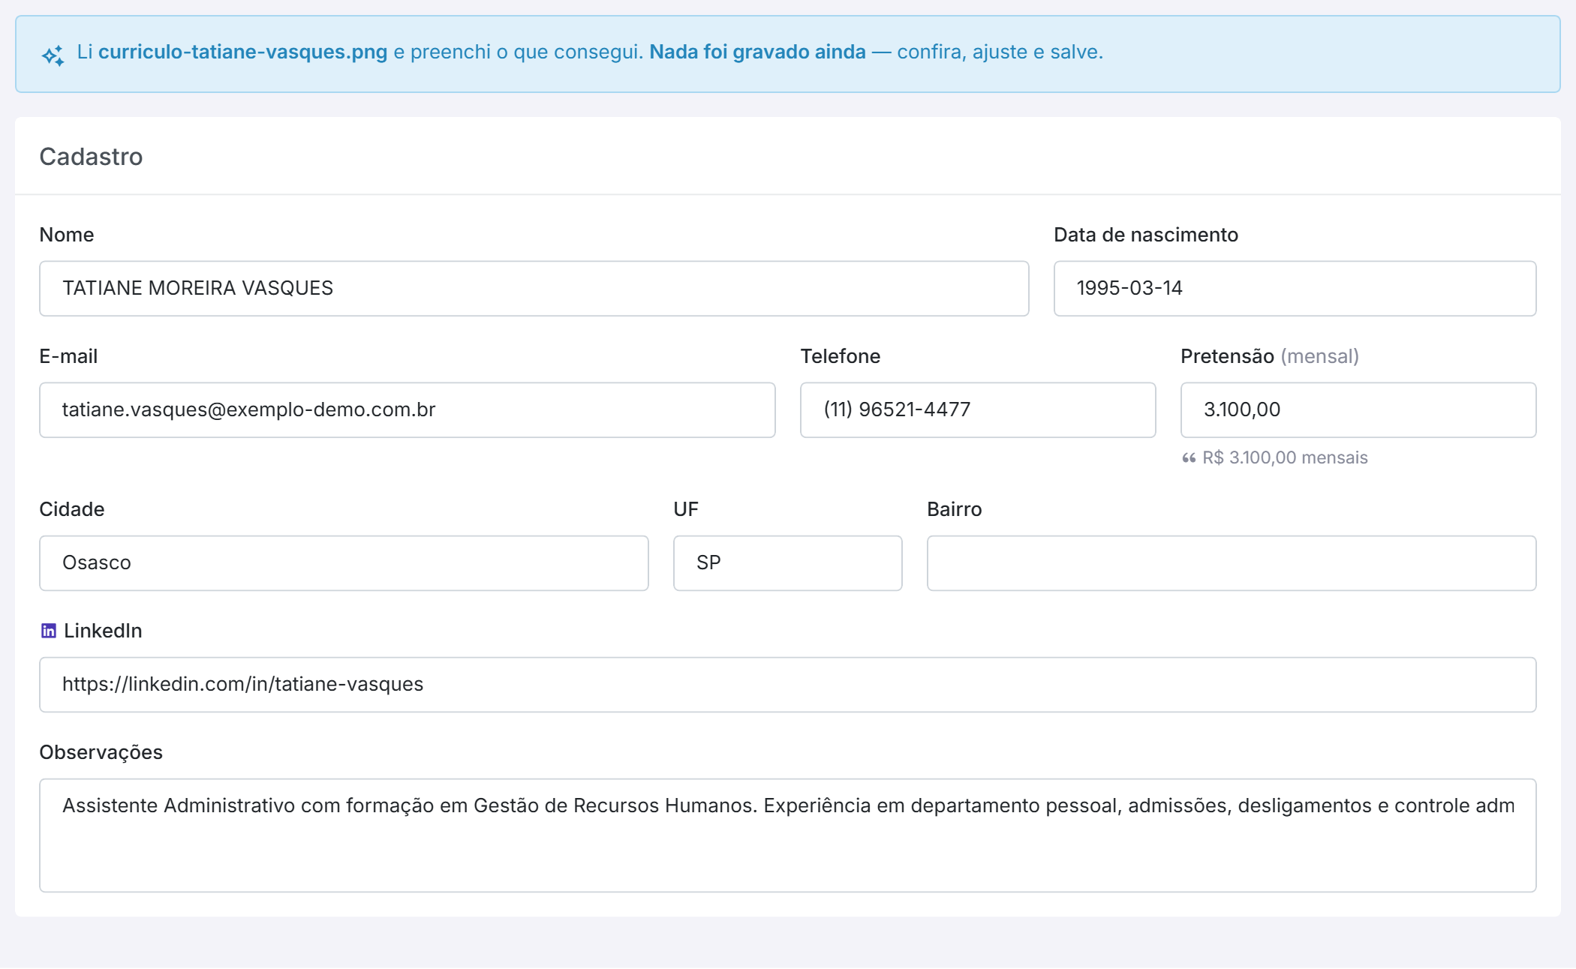Click the 'Bairro' label

coord(954,509)
